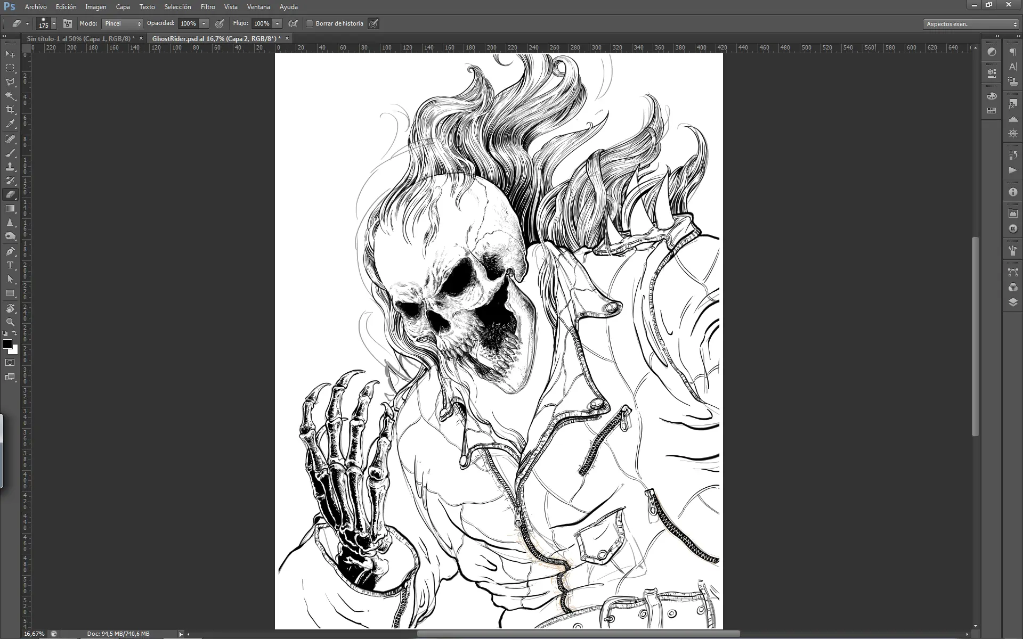Screen dimensions: 1023x639
Task: Select the Path Selection tool
Action: point(10,279)
